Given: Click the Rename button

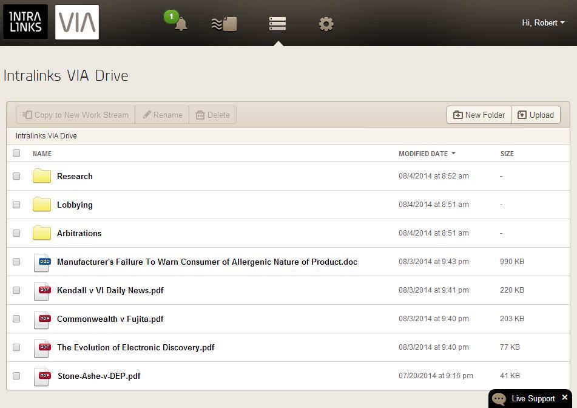Looking at the screenshot, I should pyautogui.click(x=162, y=115).
